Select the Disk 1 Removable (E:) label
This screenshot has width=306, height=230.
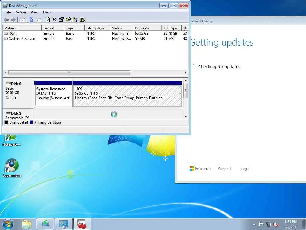pyautogui.click(x=18, y=114)
